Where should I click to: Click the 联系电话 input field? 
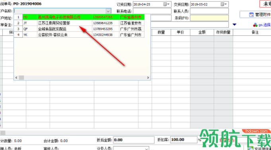tap(152, 11)
